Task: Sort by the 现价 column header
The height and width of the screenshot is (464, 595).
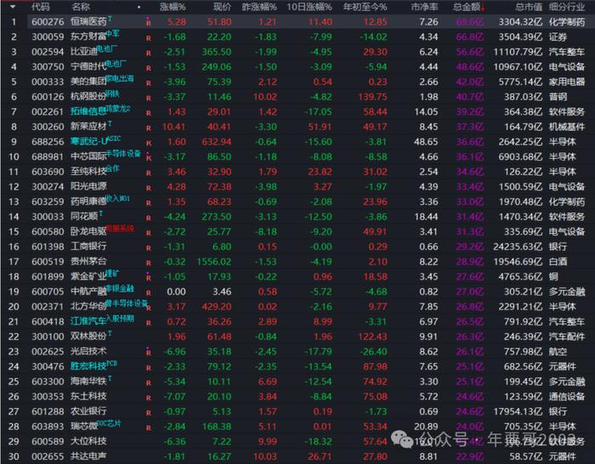Action: click(222, 7)
